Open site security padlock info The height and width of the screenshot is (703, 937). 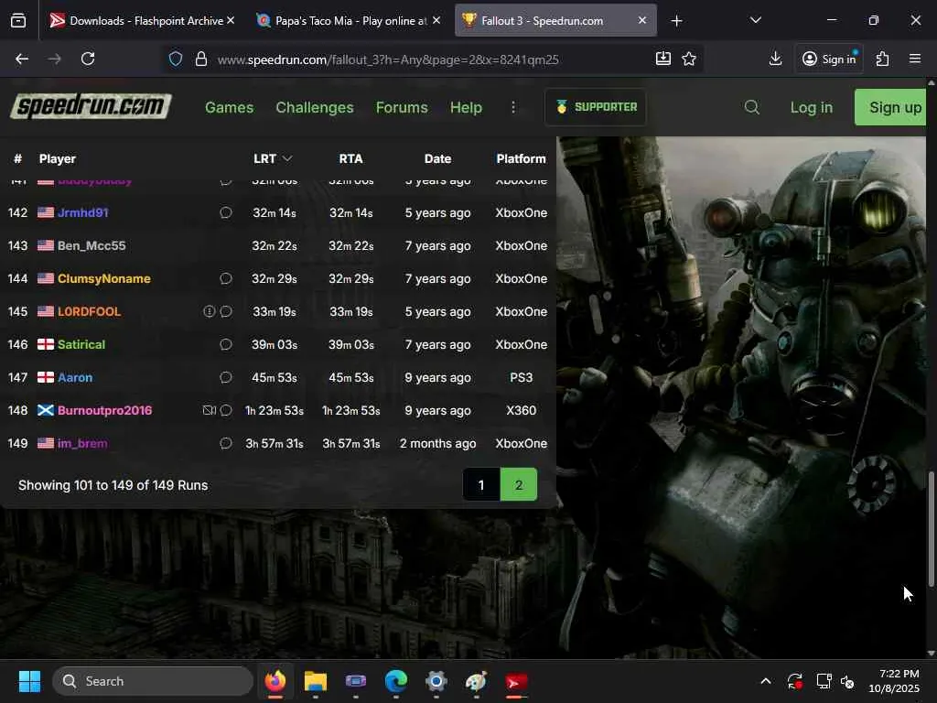pyautogui.click(x=201, y=59)
